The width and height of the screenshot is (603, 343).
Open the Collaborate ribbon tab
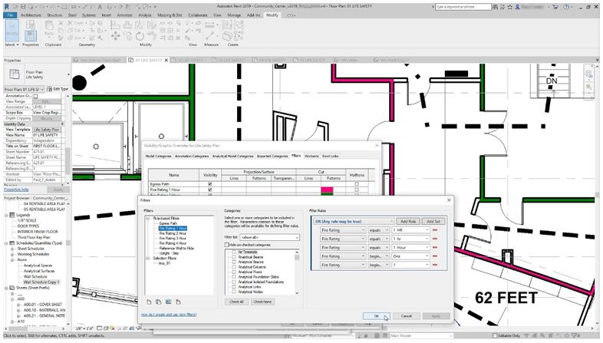(198, 15)
